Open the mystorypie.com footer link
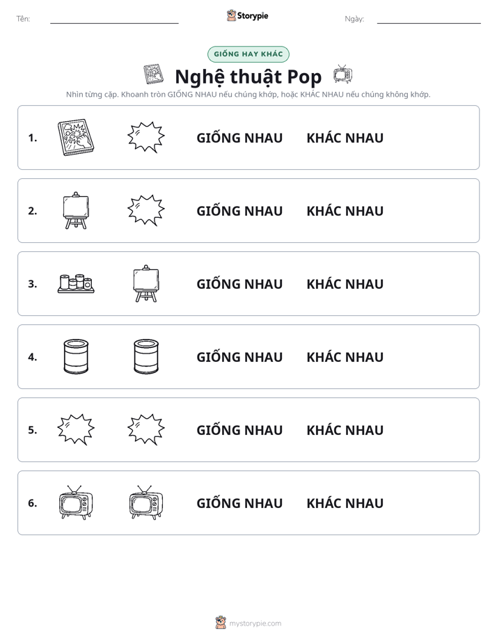This screenshot has height=643, width=497. click(x=255, y=624)
